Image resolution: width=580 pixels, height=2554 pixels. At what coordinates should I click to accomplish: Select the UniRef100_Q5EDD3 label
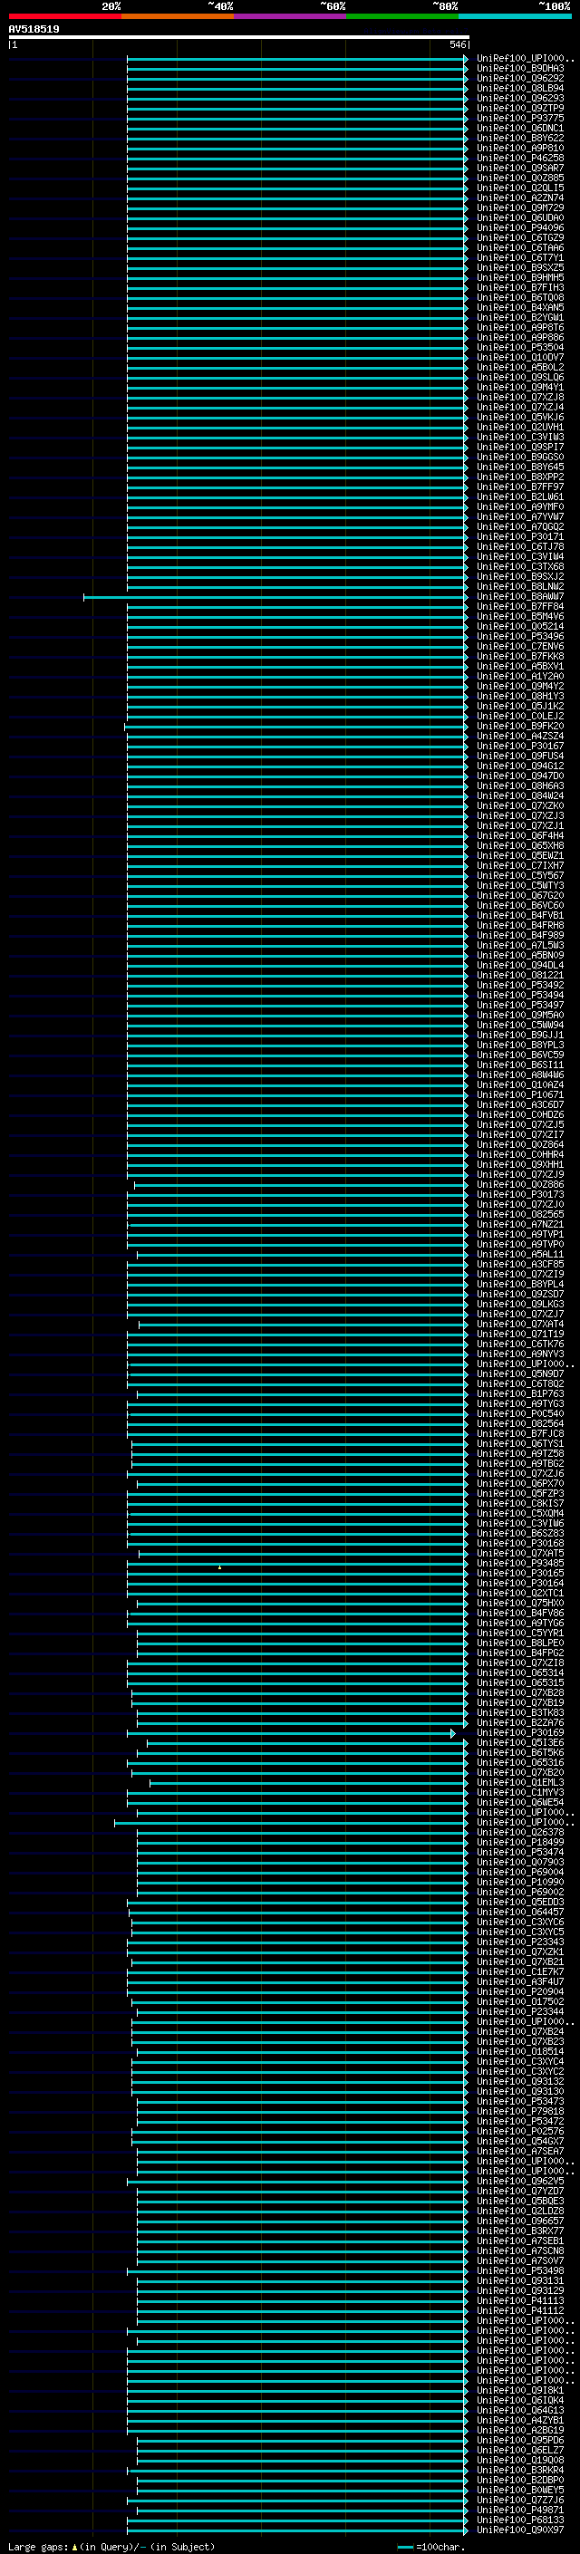[520, 1902]
